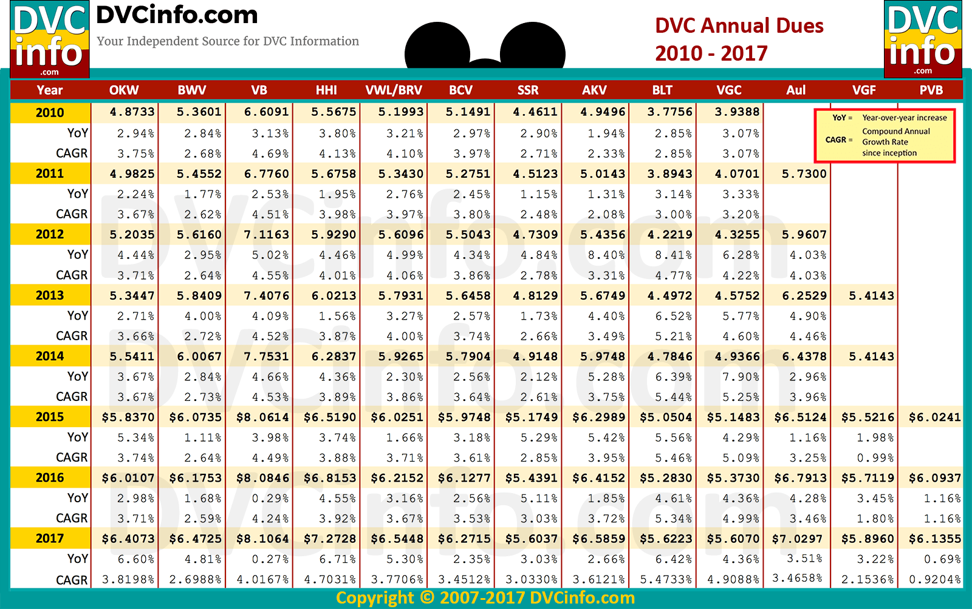This screenshot has height=609, width=972.
Task: Click the AKV 2016 value $6.4152
Action: coord(598,478)
